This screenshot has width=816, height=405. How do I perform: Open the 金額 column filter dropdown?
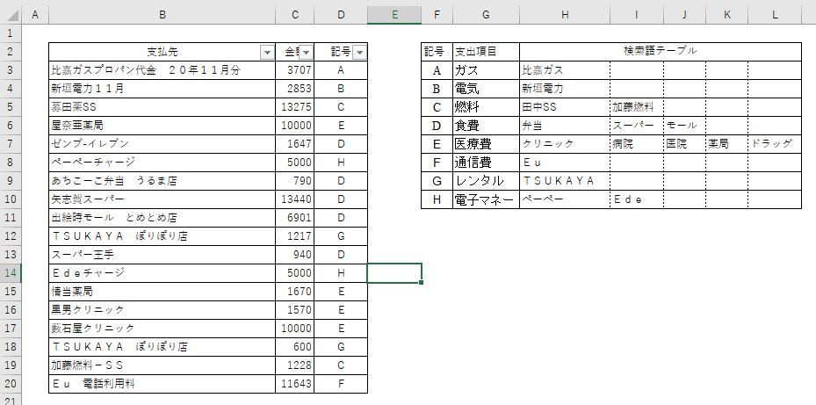tap(306, 53)
